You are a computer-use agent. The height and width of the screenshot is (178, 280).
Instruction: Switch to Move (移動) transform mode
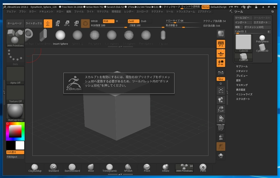(x=58, y=23)
